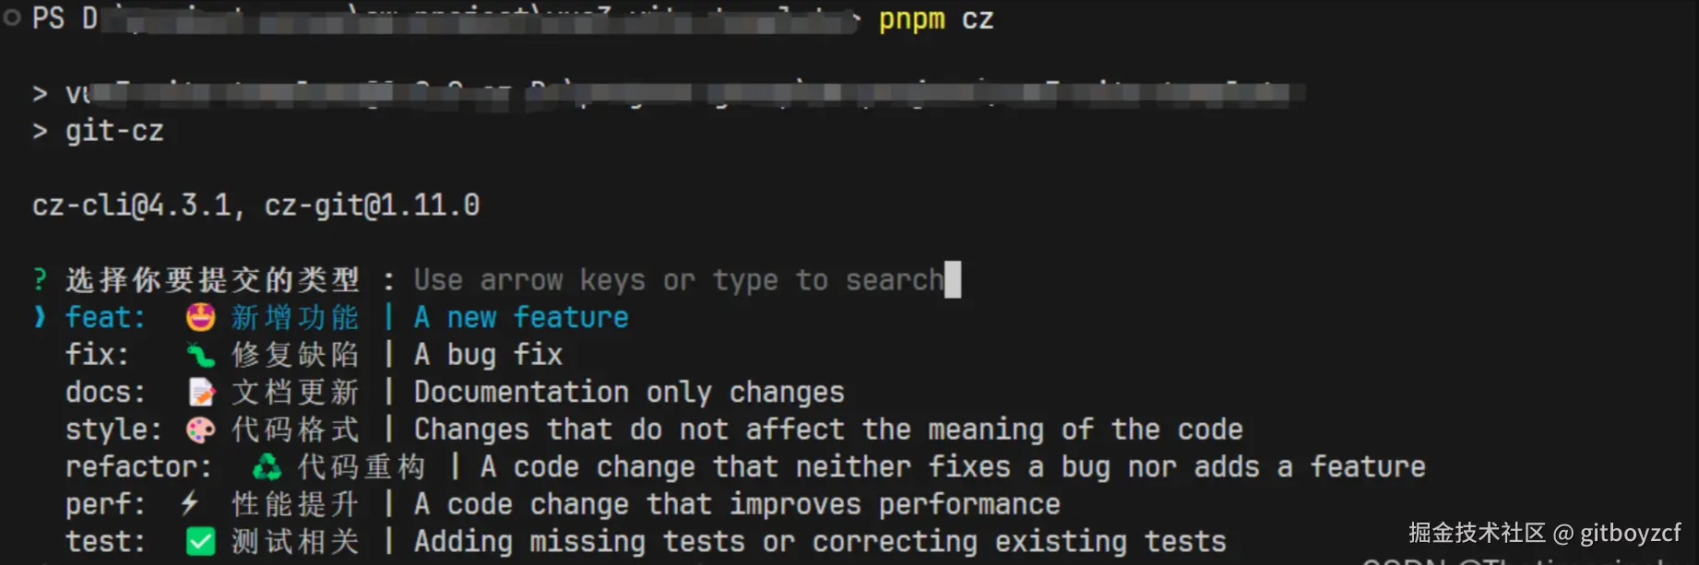This screenshot has width=1699, height=565.
Task: Select the 'feat:' commit type label
Action: [x=105, y=318]
